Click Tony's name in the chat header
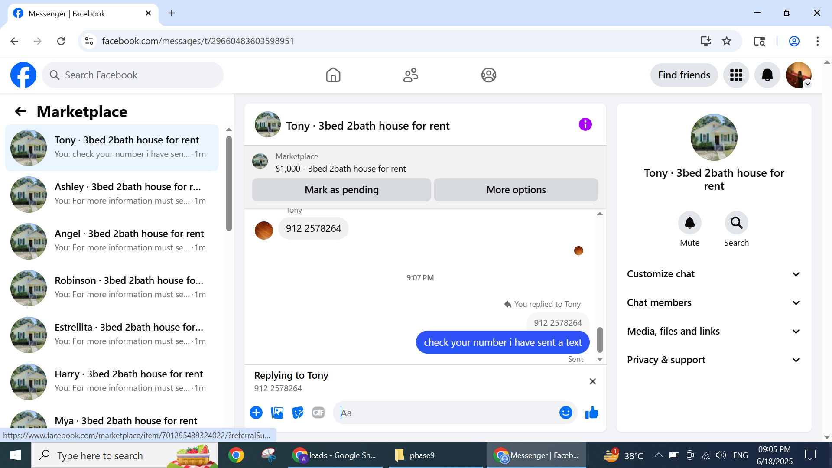The height and width of the screenshot is (468, 832). coord(367,126)
